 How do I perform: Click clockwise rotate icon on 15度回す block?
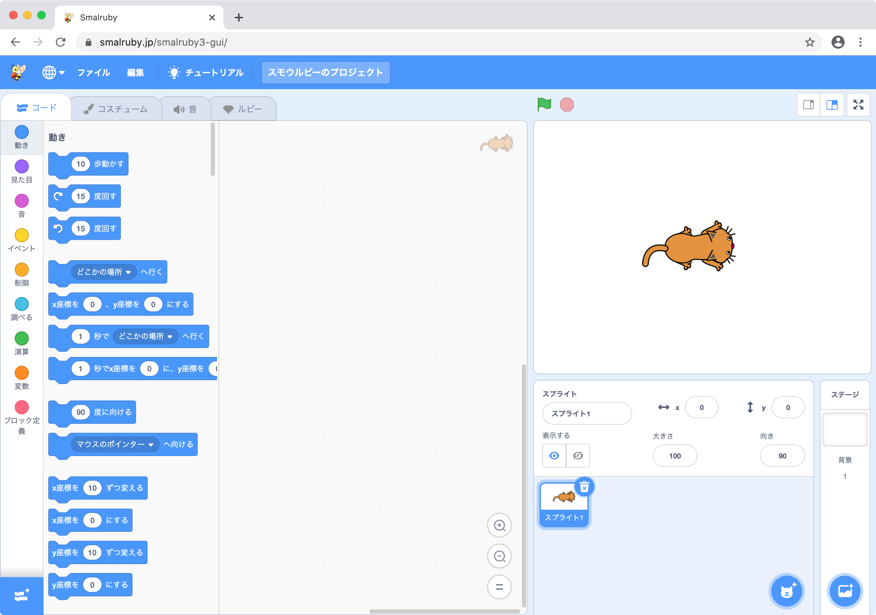pyautogui.click(x=58, y=196)
